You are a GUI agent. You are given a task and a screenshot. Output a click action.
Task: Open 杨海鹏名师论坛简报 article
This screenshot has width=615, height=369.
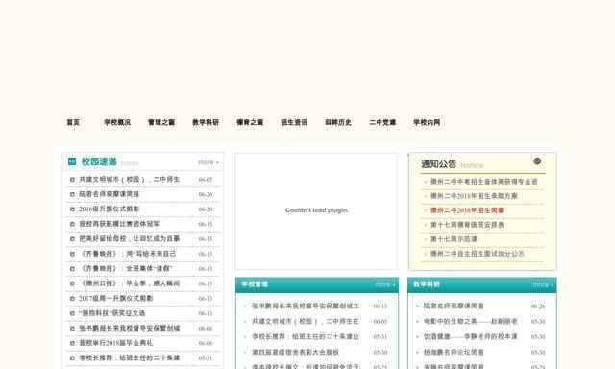pos(454,352)
